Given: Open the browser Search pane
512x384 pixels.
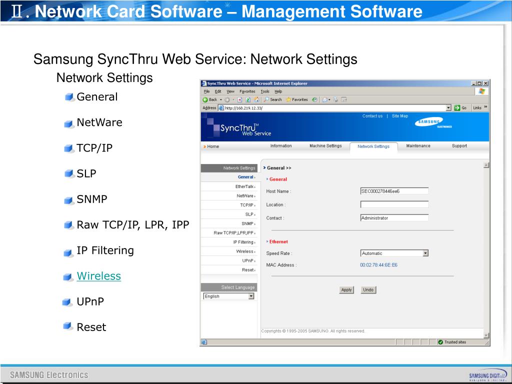Looking at the screenshot, I should pos(272,99).
